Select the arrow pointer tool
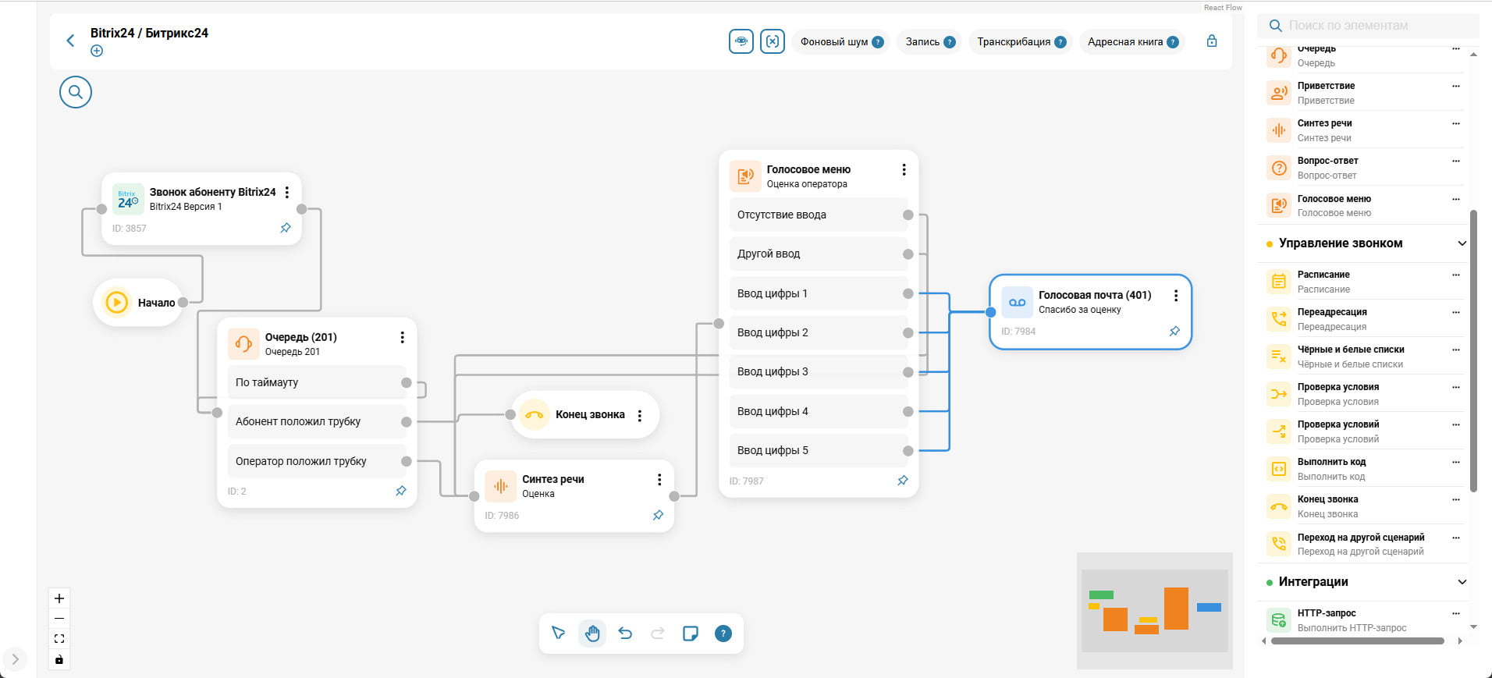 [559, 634]
